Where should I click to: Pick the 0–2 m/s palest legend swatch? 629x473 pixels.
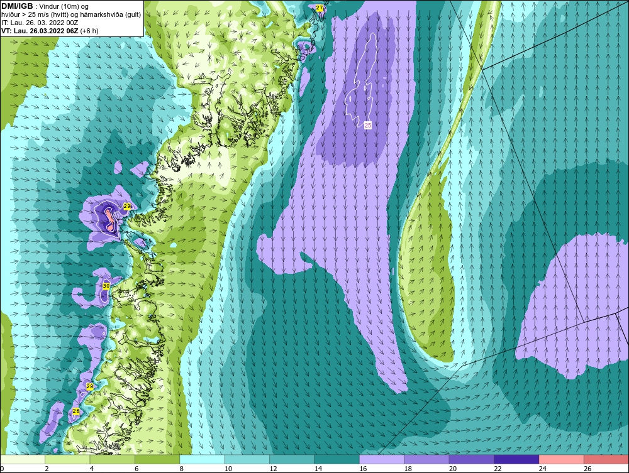coord(23,459)
